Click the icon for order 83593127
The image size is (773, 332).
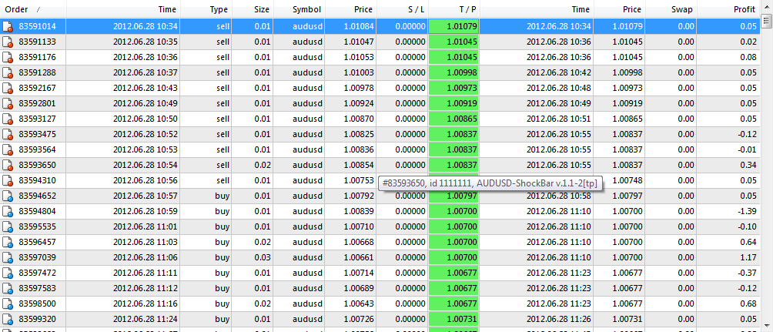click(x=8, y=119)
